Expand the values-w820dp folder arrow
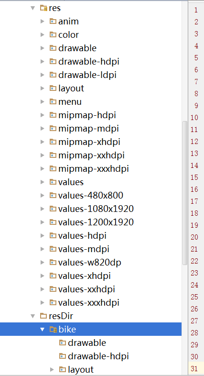Viewport: 204px width, 376px height. tap(43, 262)
